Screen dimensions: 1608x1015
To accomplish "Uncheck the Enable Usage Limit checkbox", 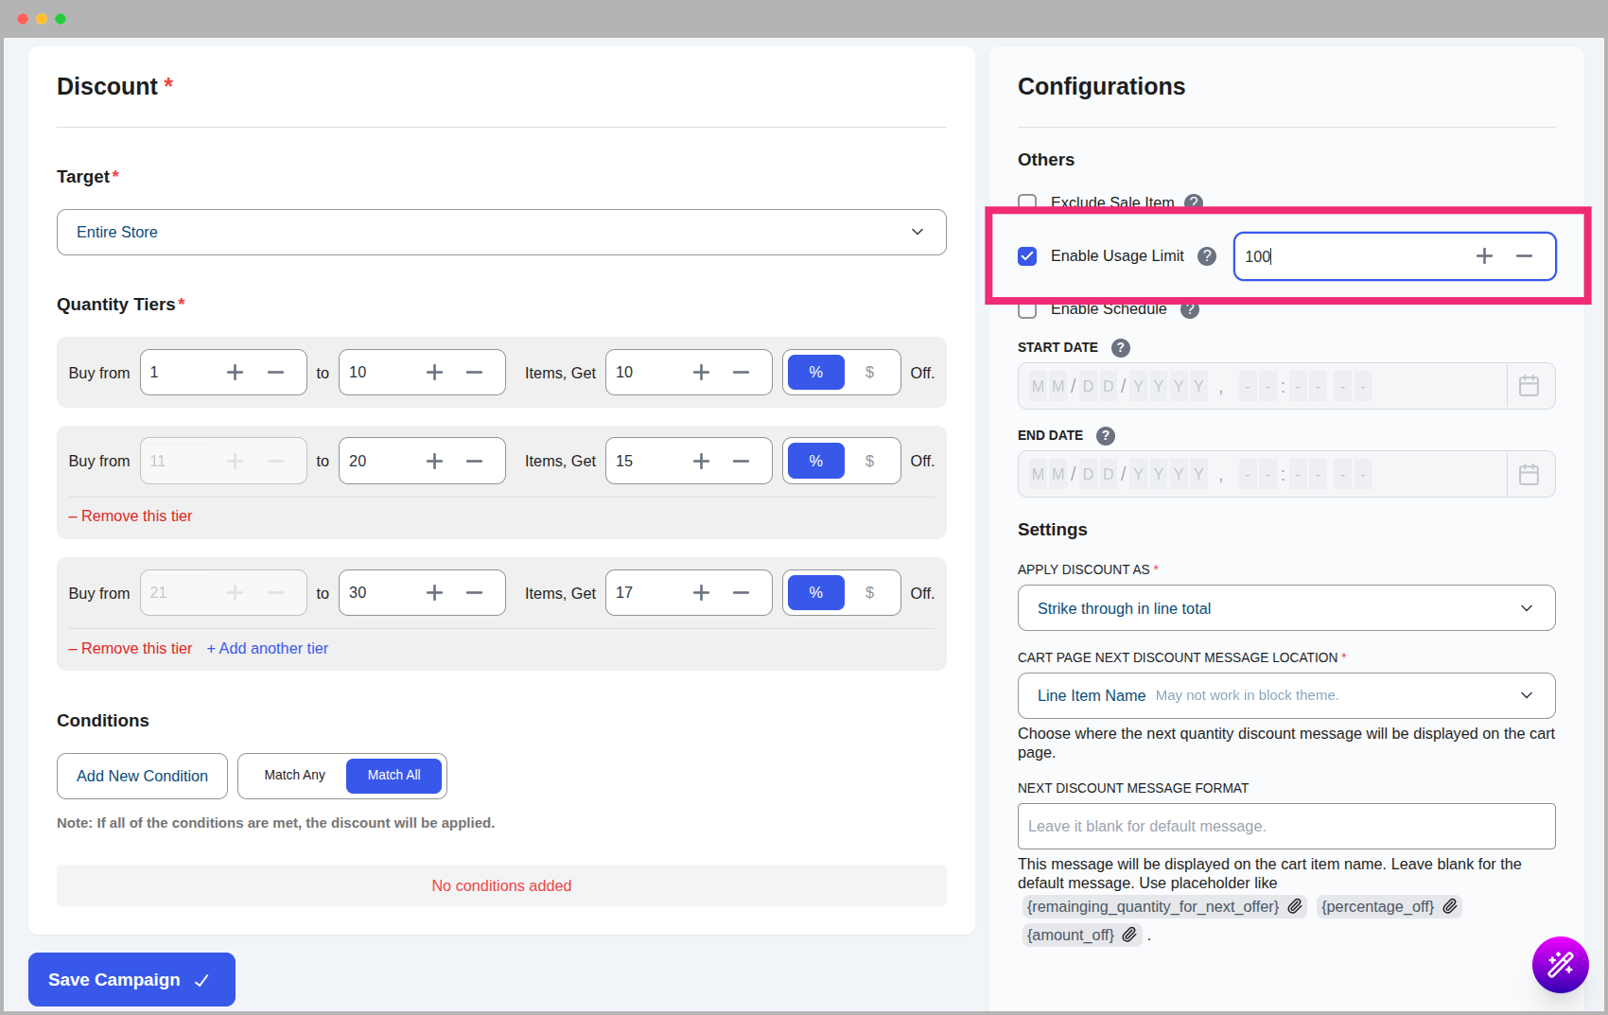I will [x=1027, y=256].
